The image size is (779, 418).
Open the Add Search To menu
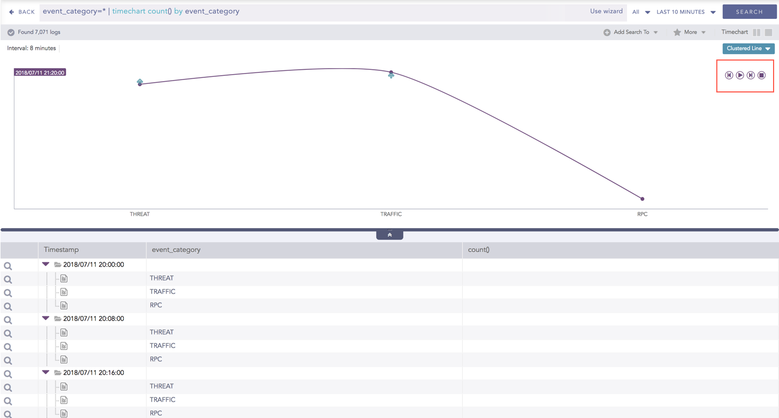point(631,32)
